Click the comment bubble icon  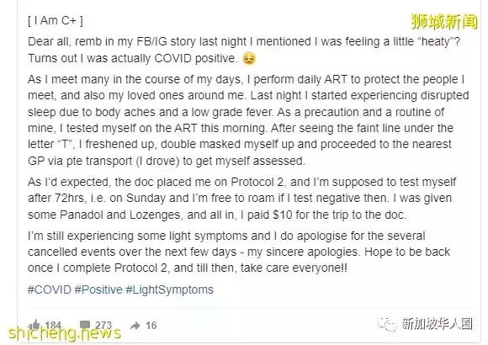(x=85, y=325)
